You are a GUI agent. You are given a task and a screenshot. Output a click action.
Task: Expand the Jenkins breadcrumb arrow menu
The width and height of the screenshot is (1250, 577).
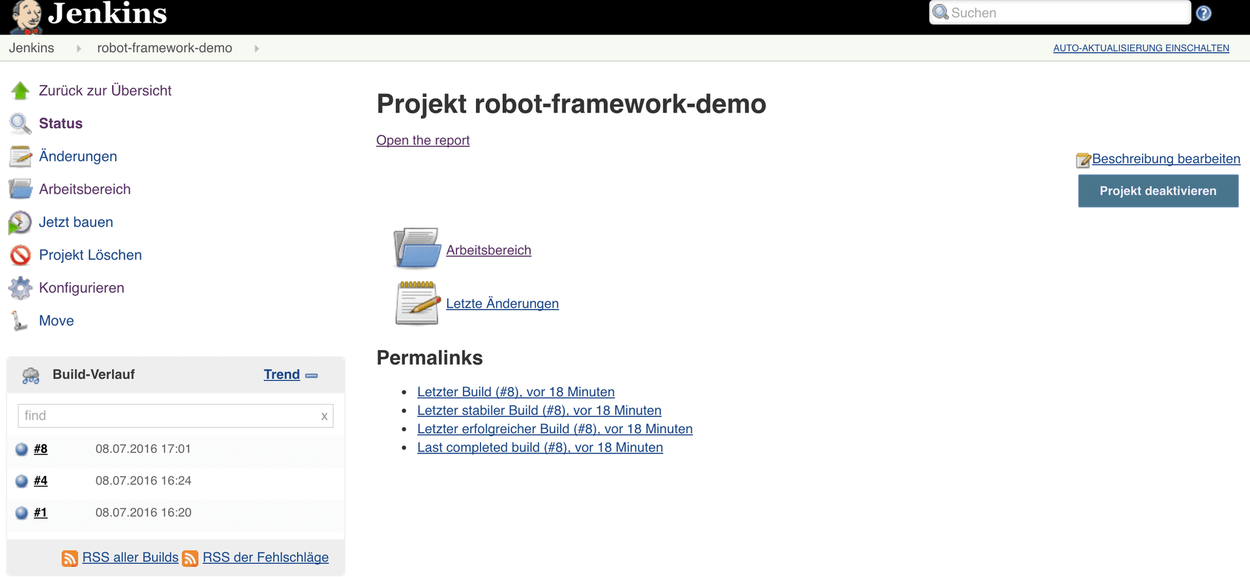click(x=79, y=48)
